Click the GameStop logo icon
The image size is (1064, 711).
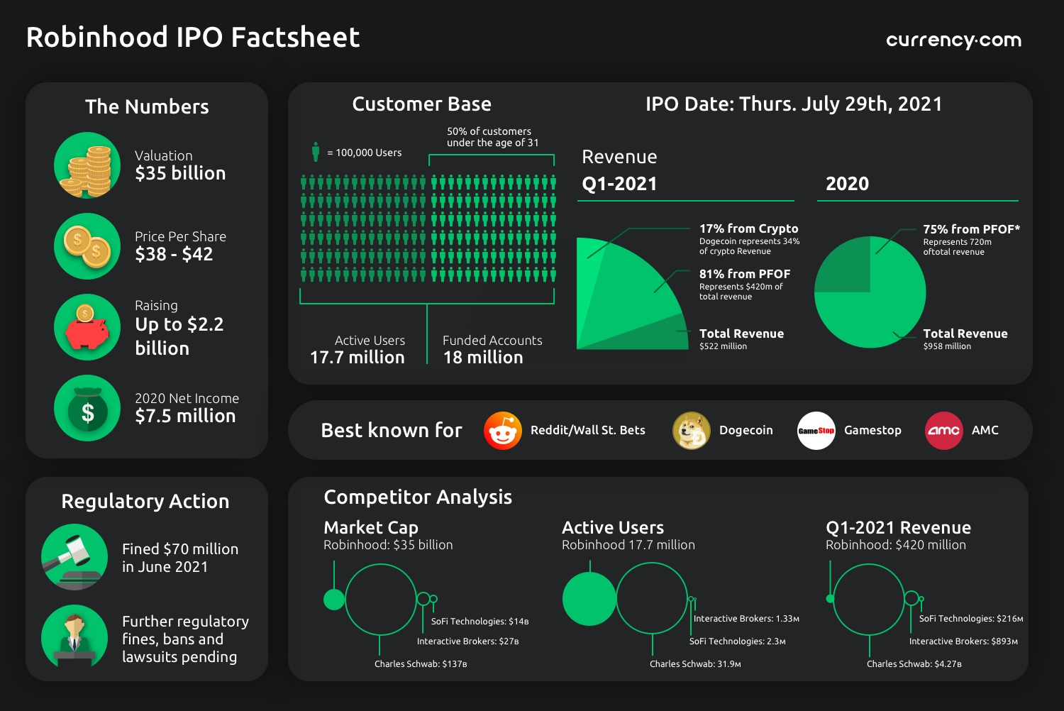816,431
